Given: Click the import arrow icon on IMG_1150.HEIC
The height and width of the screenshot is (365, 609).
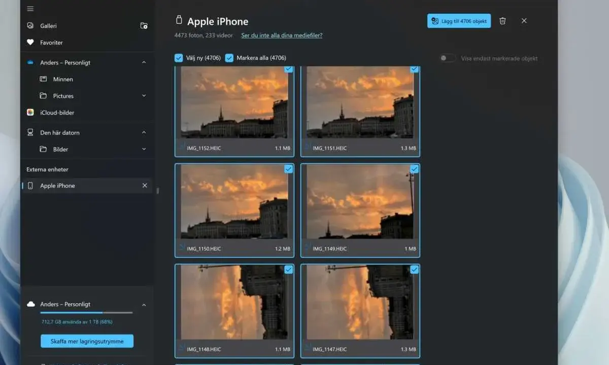Looking at the screenshot, I should 181,247.
